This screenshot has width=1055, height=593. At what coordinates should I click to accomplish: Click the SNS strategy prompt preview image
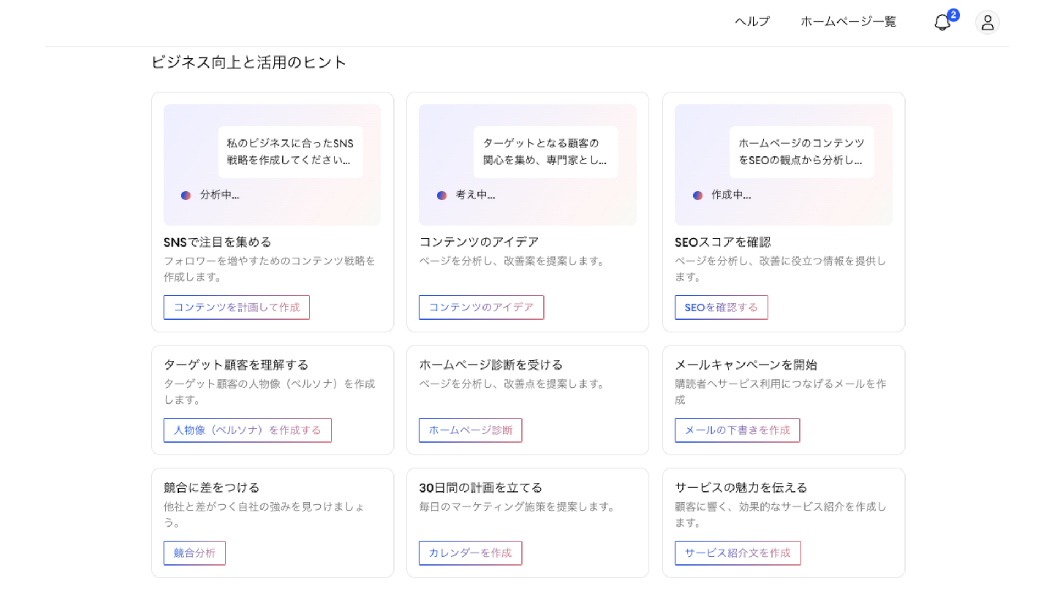point(272,165)
